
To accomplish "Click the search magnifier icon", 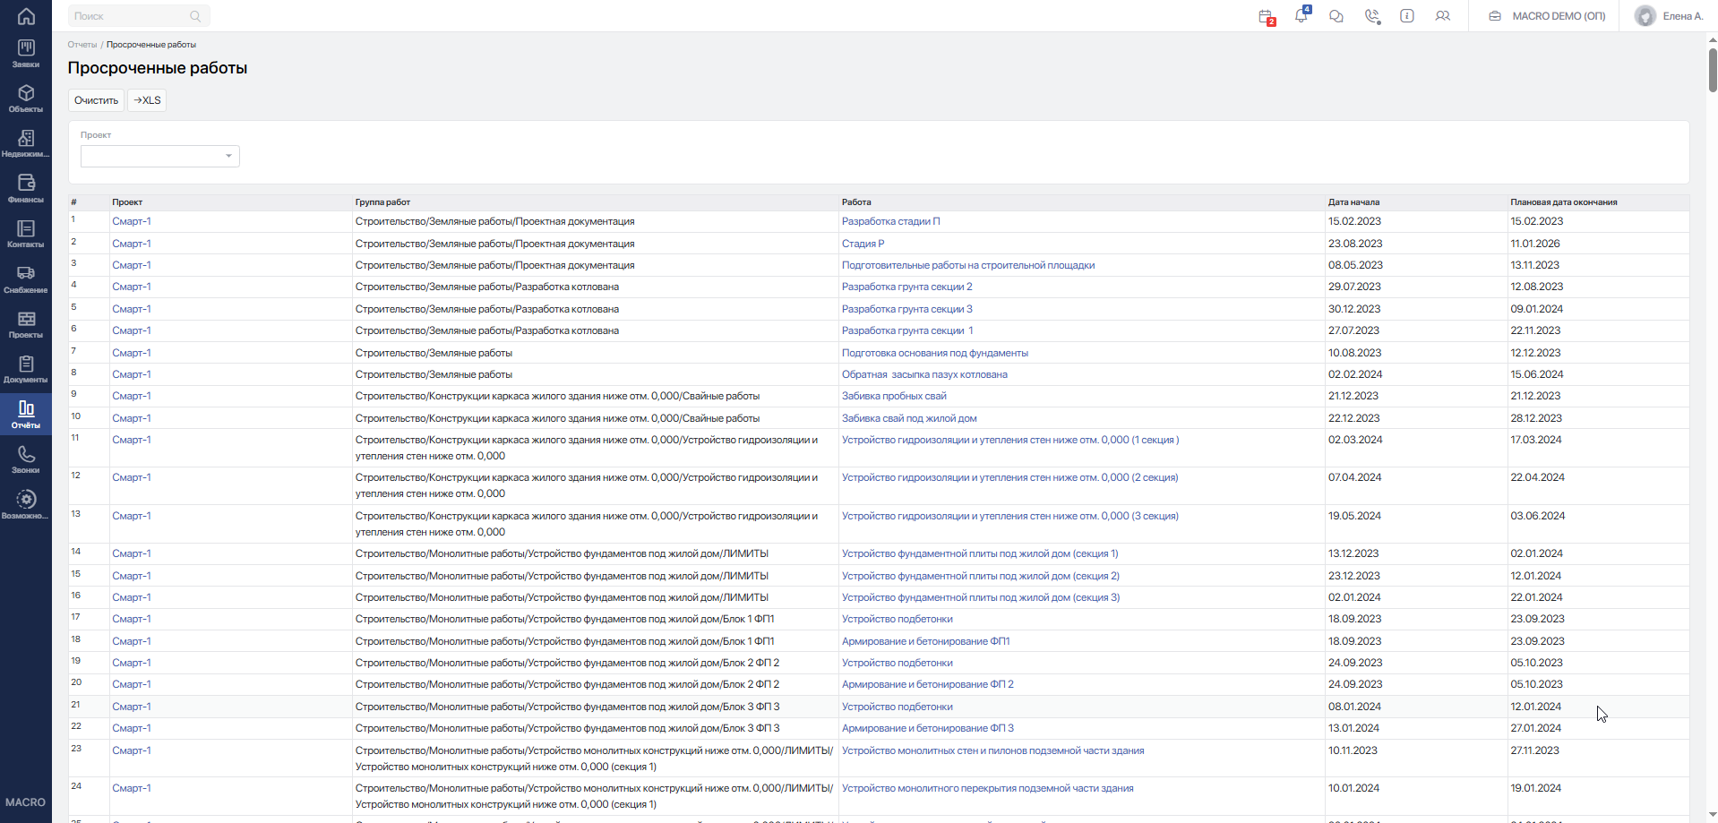I will click(x=195, y=16).
